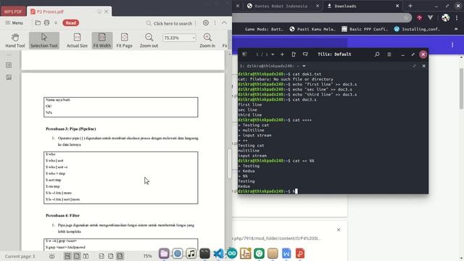Expand the hidden bookmarks chevron

click(456, 29)
